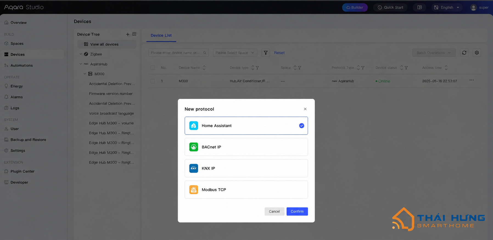Go to Overview in sidebar
The image size is (493, 240).
33,23
